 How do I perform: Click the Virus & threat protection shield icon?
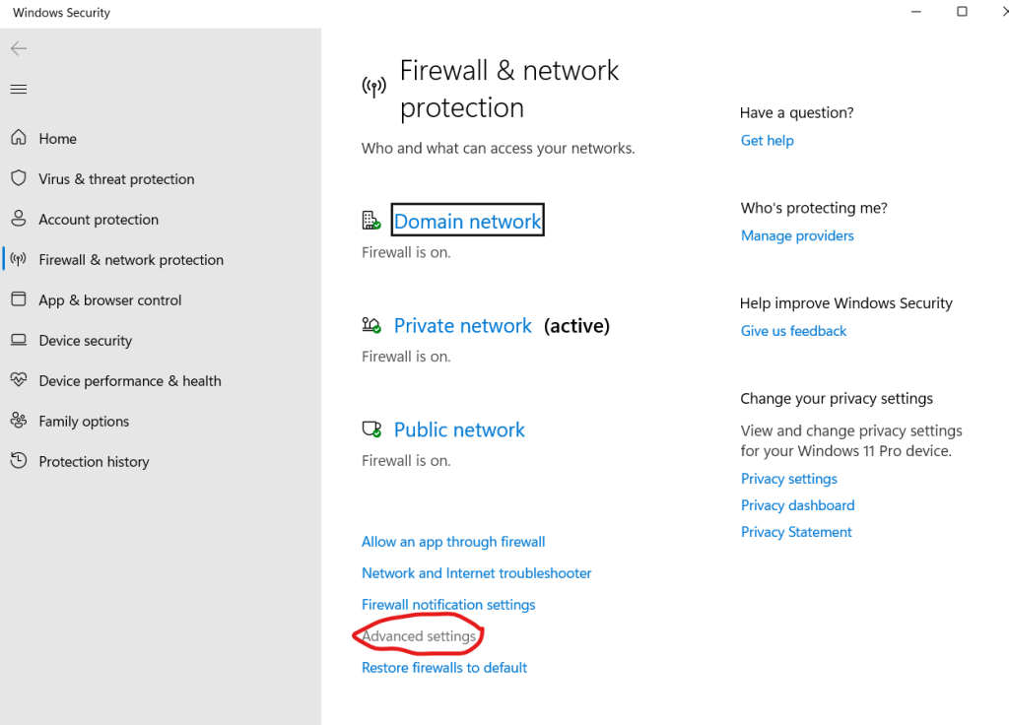(18, 178)
